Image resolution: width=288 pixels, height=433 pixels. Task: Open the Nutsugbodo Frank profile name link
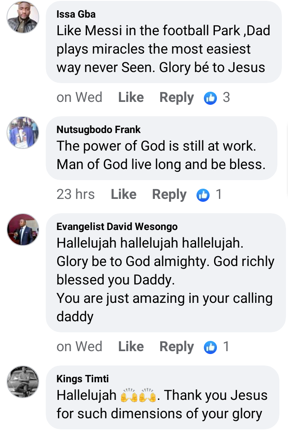98,130
